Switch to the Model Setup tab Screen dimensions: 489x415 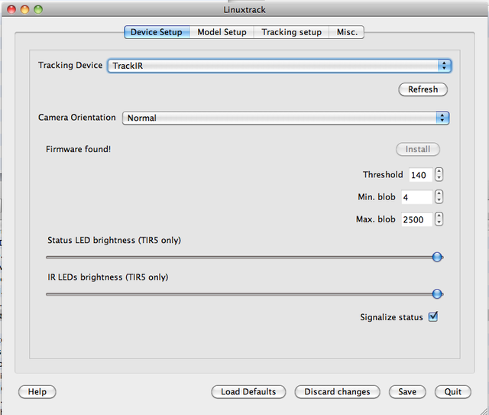[222, 32]
